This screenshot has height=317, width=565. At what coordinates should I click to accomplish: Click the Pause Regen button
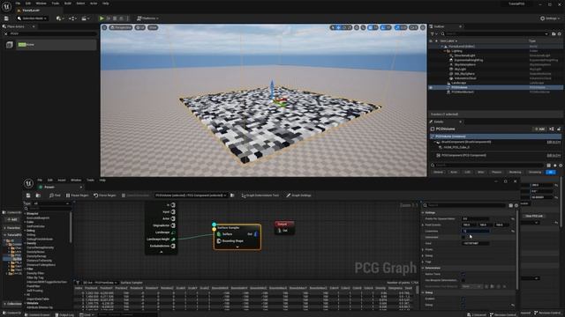click(x=77, y=195)
